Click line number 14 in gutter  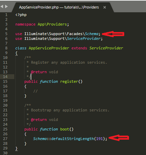[x=5, y=77]
